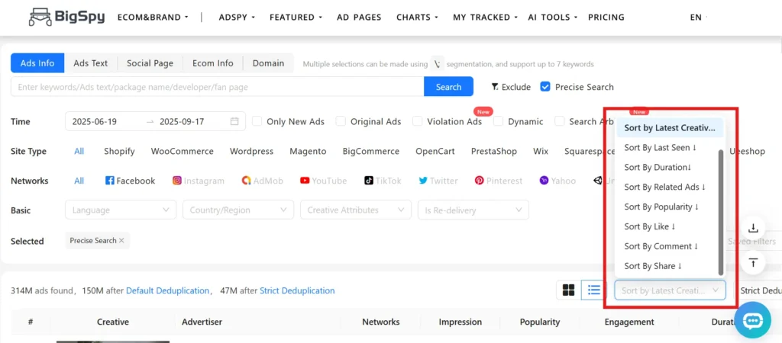Select the Domain tab
The image size is (782, 343).
coord(268,63)
